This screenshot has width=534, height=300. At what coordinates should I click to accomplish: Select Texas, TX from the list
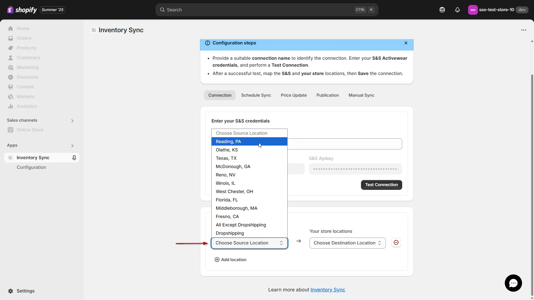pos(249,158)
